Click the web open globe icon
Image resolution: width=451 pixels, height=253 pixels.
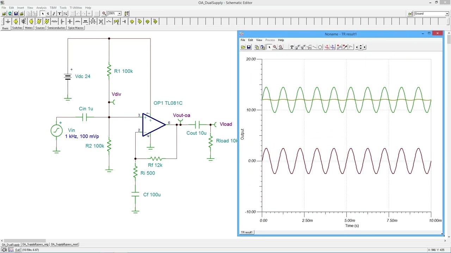coord(10,14)
